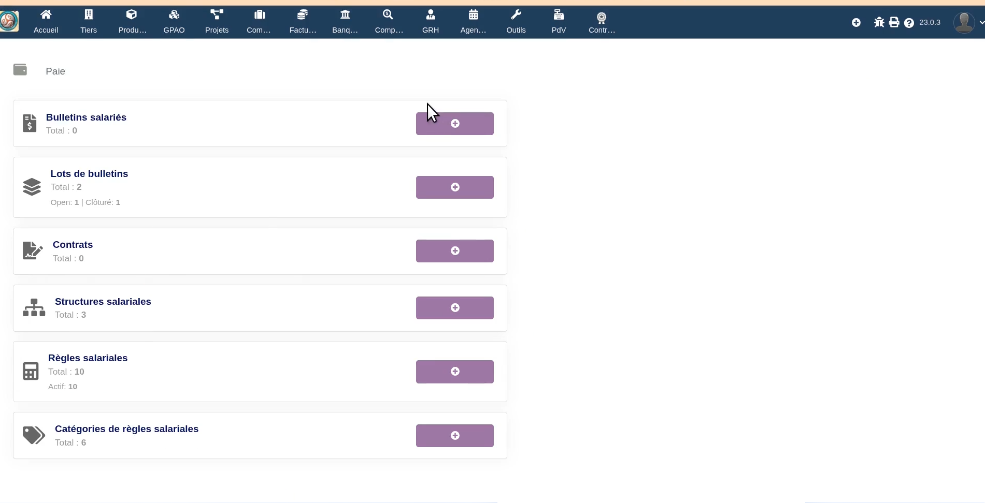Open the GPAO module
This screenshot has width=985, height=503.
click(174, 22)
